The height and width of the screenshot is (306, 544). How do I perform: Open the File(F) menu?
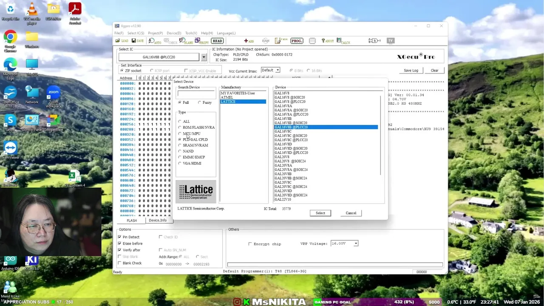(x=119, y=33)
